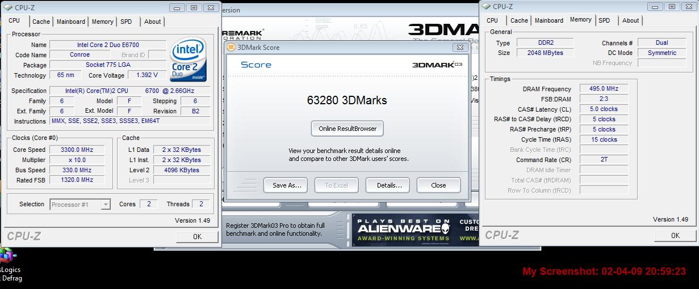Click the memory Type DDR2 value
The width and height of the screenshot is (699, 289).
click(x=545, y=42)
